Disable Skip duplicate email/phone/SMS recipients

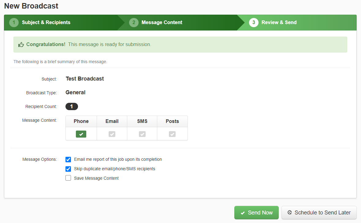68,169
